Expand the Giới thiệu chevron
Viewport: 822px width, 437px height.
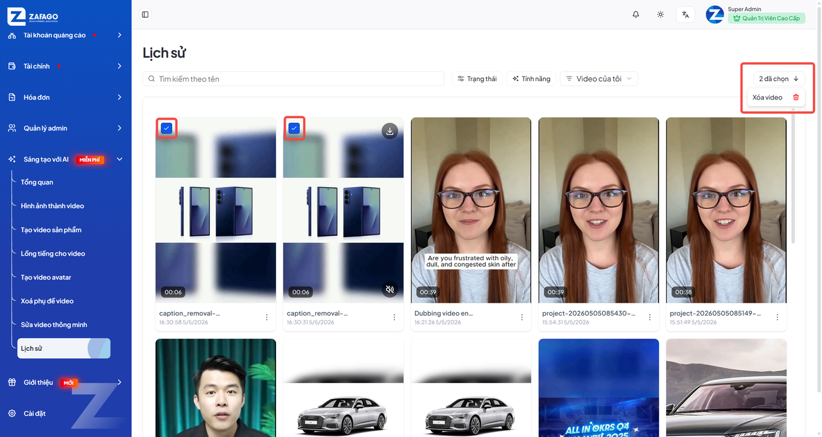coord(119,382)
